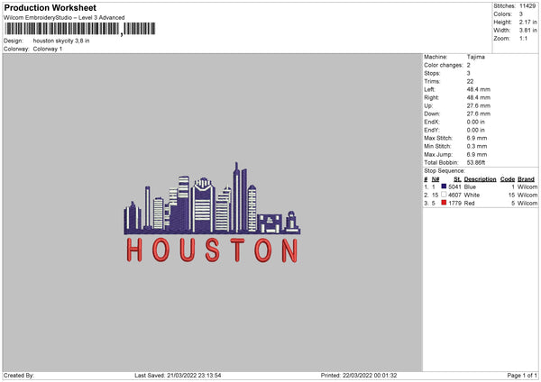
Task: Select the 'White' description in stop row 2
Action: [472, 196]
